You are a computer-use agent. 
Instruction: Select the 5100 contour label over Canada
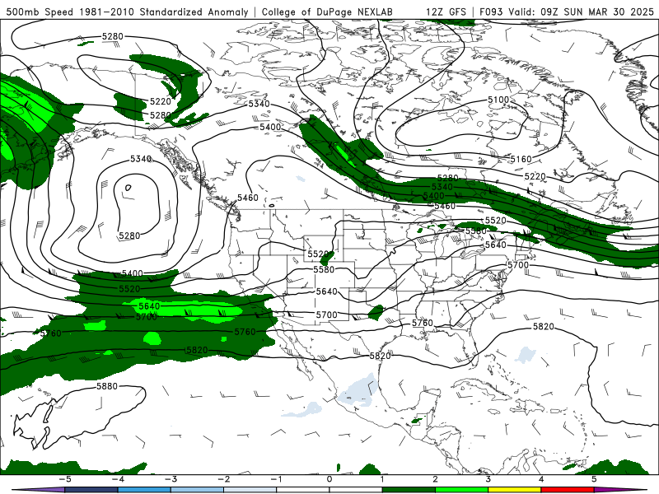pos(498,100)
